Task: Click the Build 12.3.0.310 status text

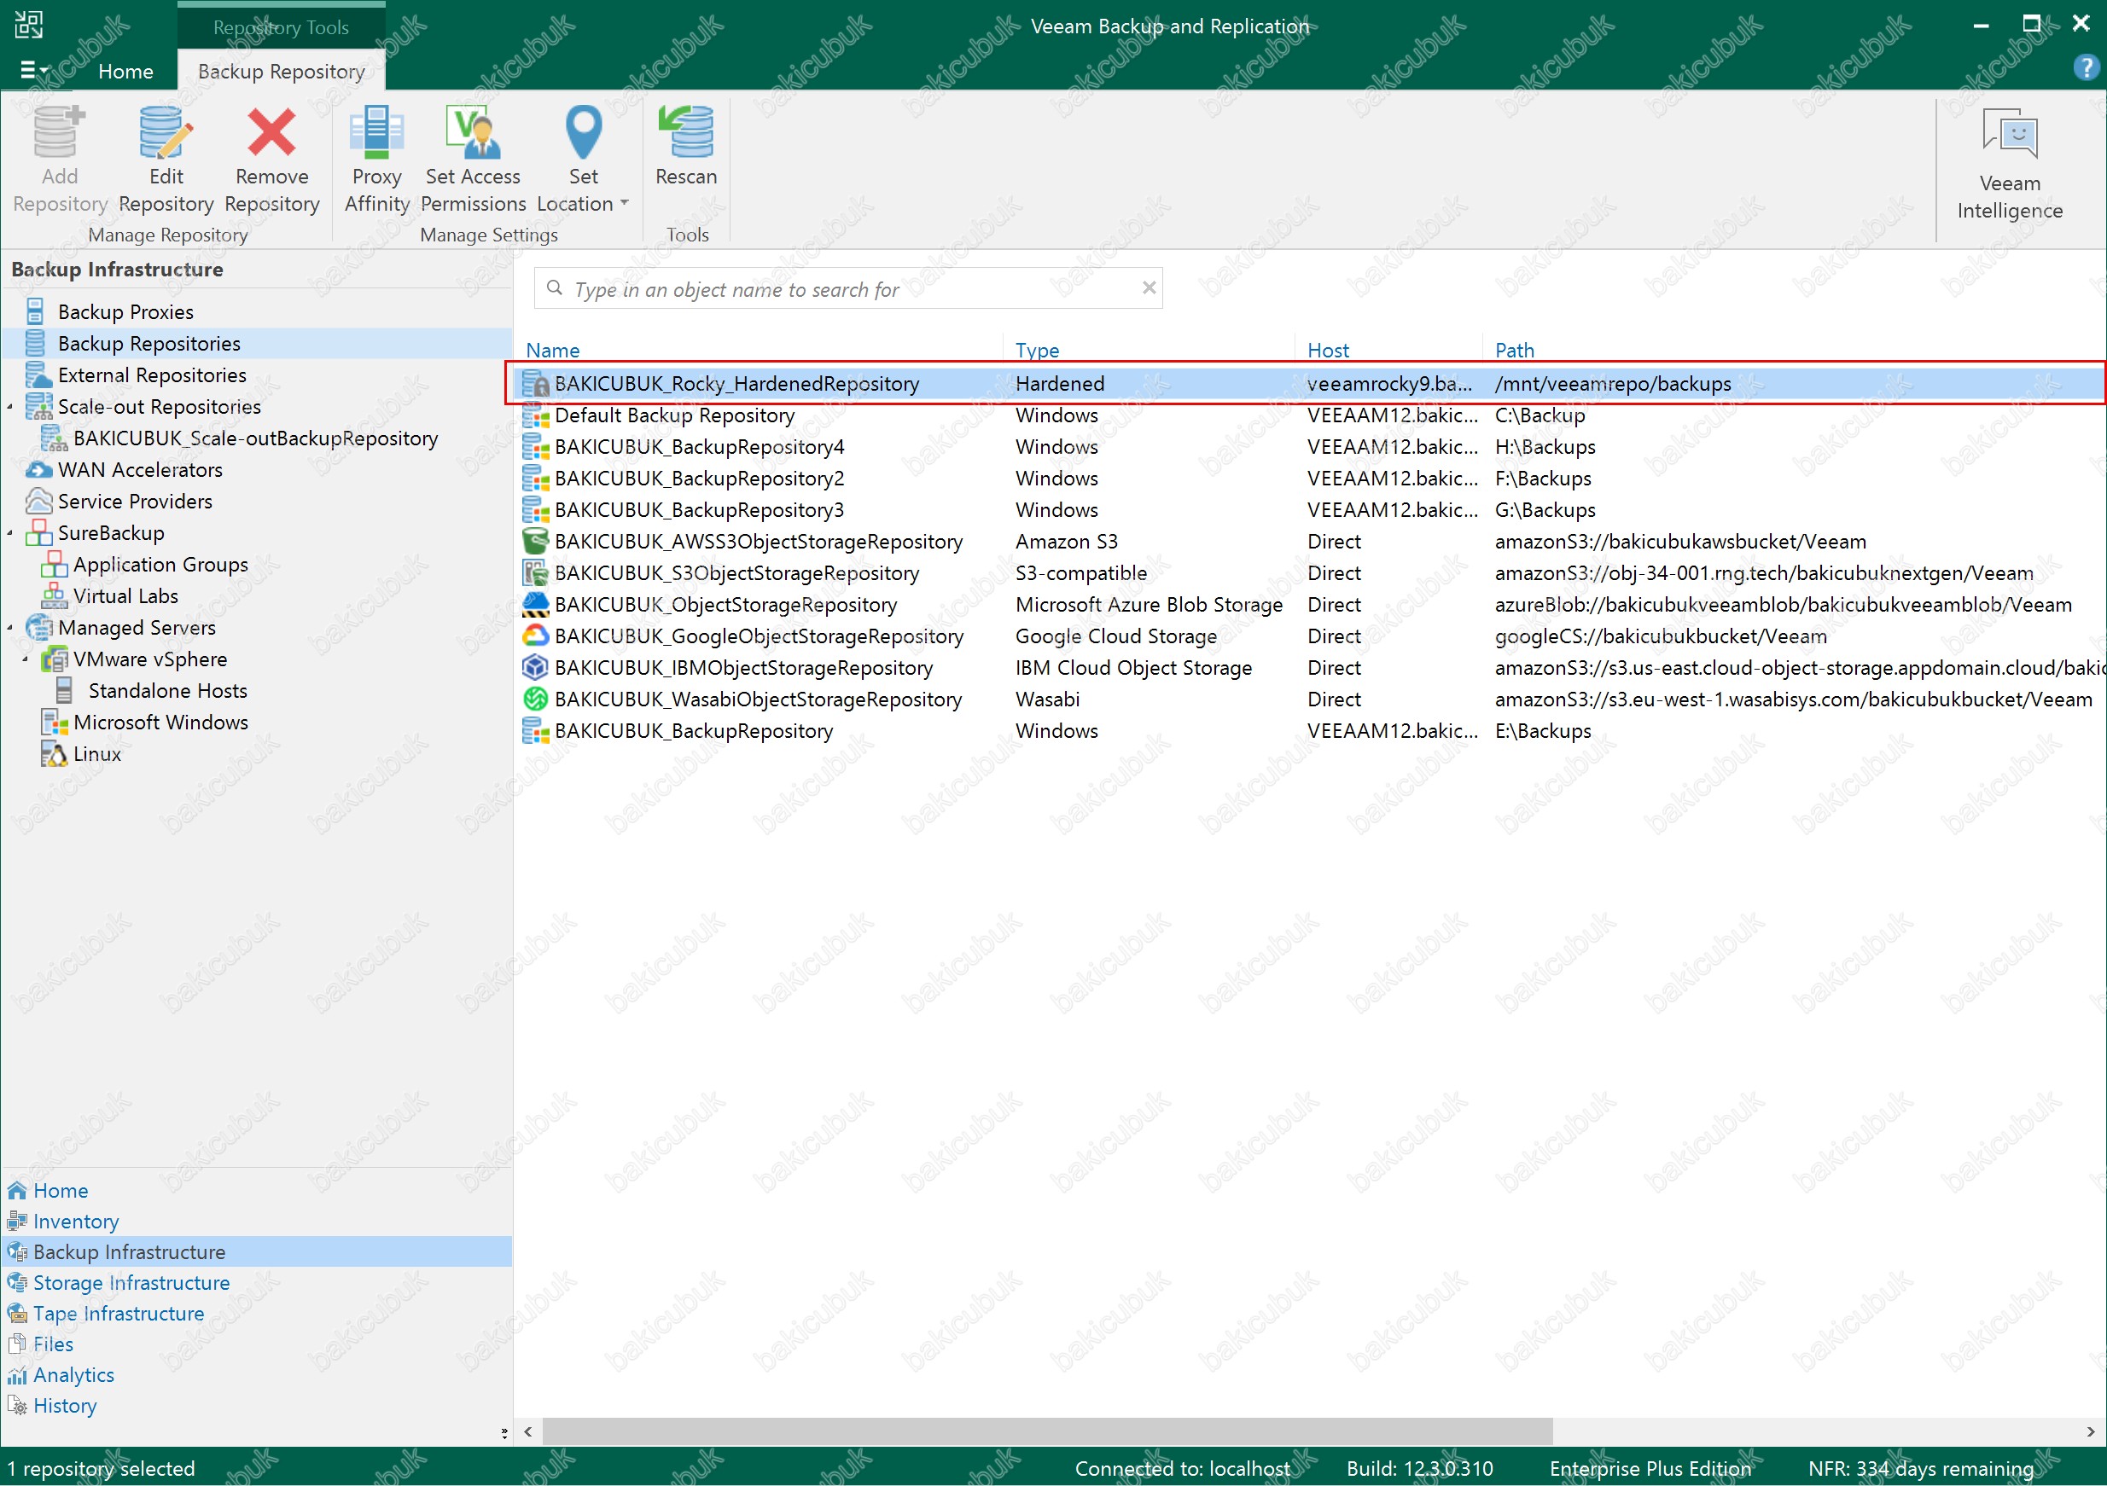Action: point(1420,1469)
